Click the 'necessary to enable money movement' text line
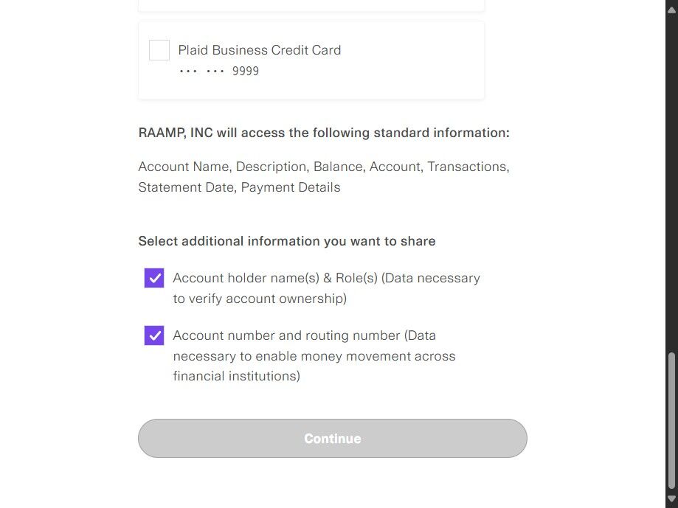This screenshot has width=678, height=508. [x=314, y=356]
